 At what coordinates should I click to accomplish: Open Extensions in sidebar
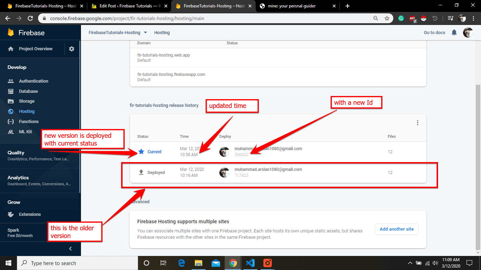point(30,214)
